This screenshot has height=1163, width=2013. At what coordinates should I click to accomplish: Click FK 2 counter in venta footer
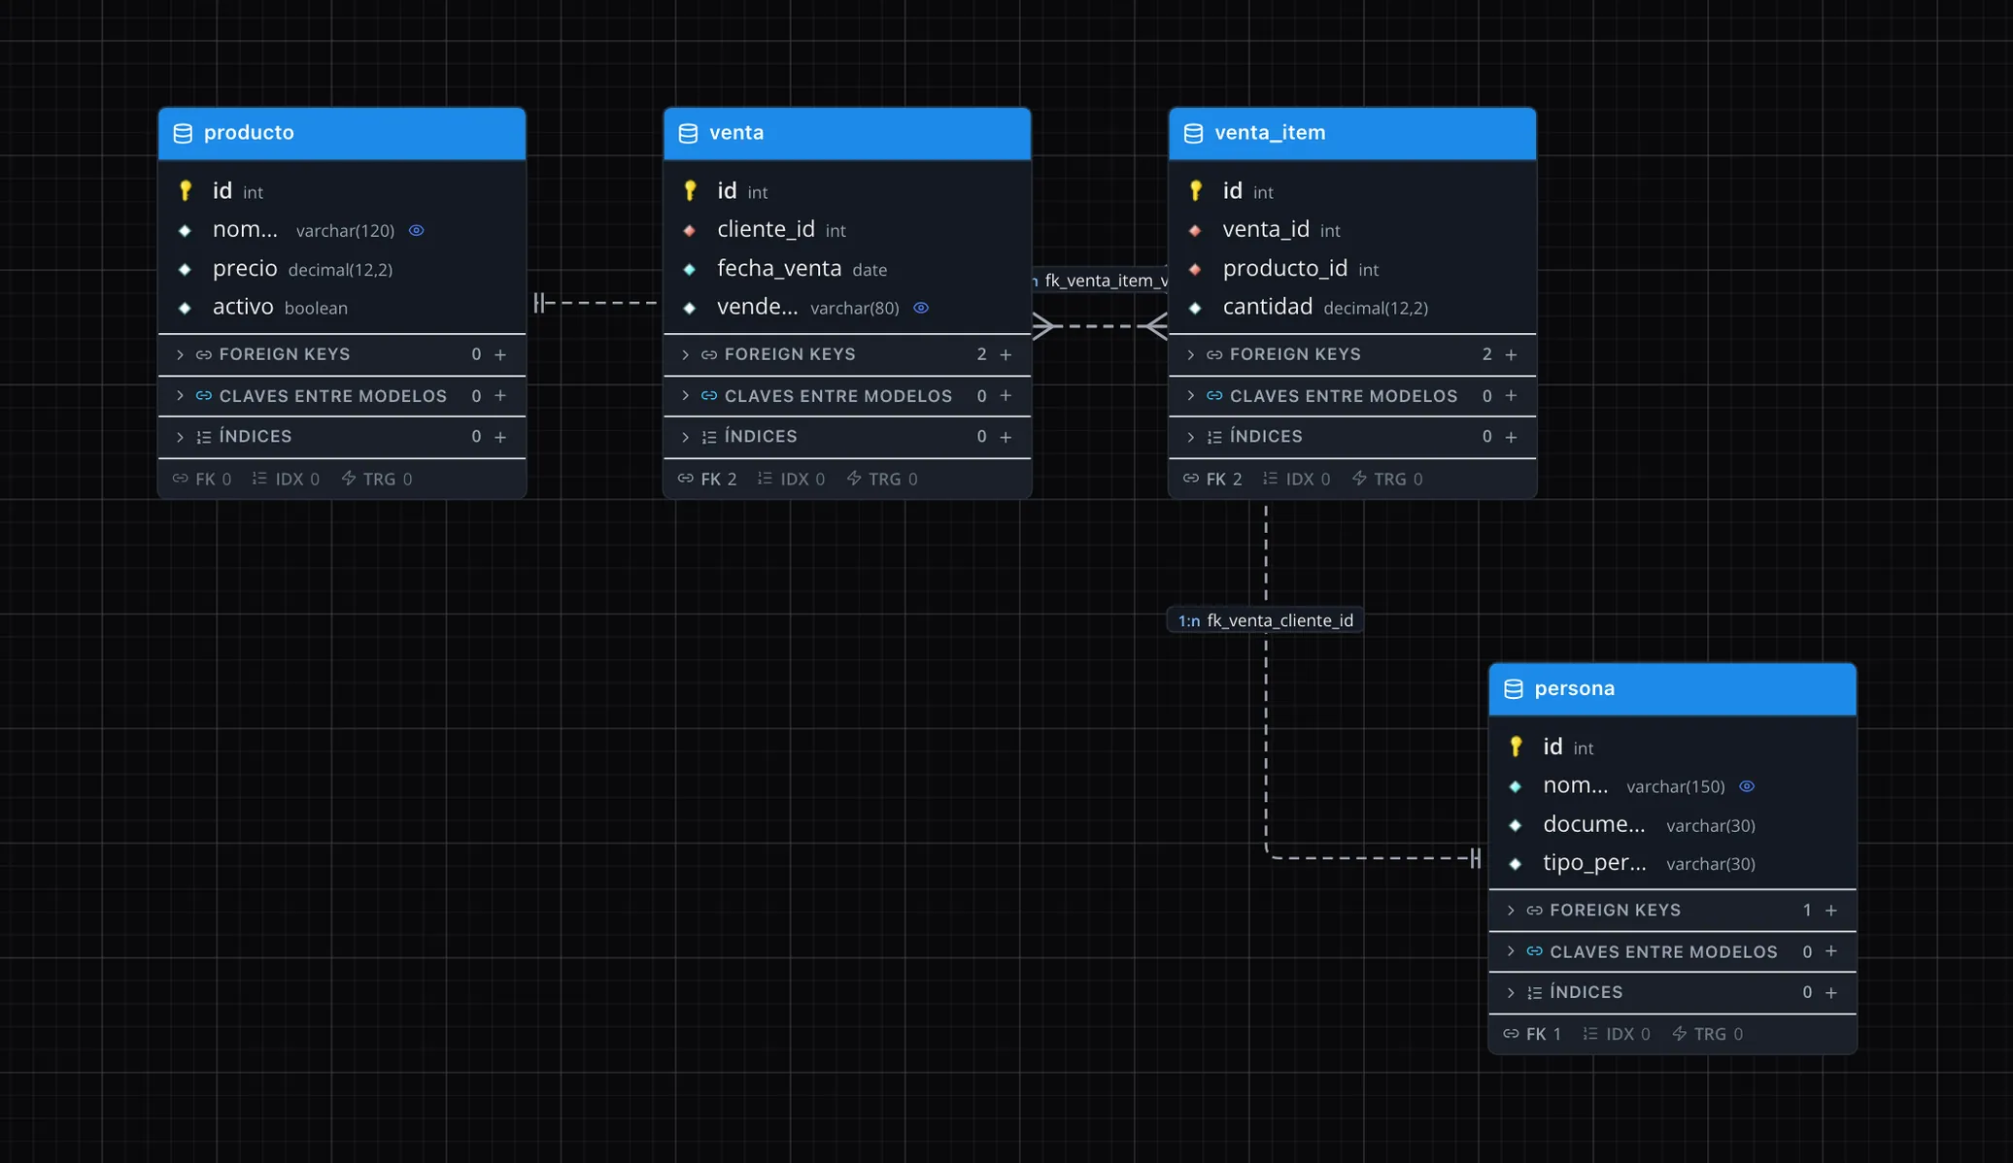point(708,480)
